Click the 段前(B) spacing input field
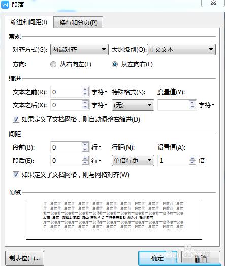 click(x=66, y=147)
